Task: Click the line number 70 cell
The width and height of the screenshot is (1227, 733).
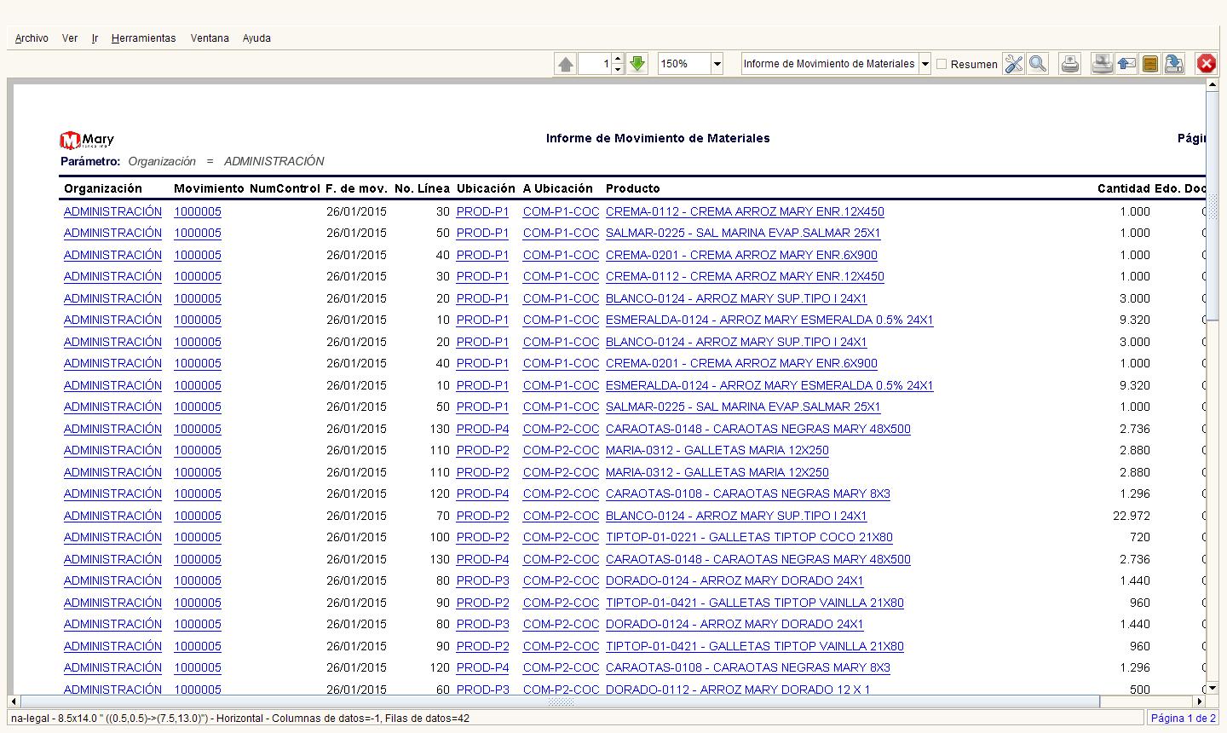Action: click(442, 516)
